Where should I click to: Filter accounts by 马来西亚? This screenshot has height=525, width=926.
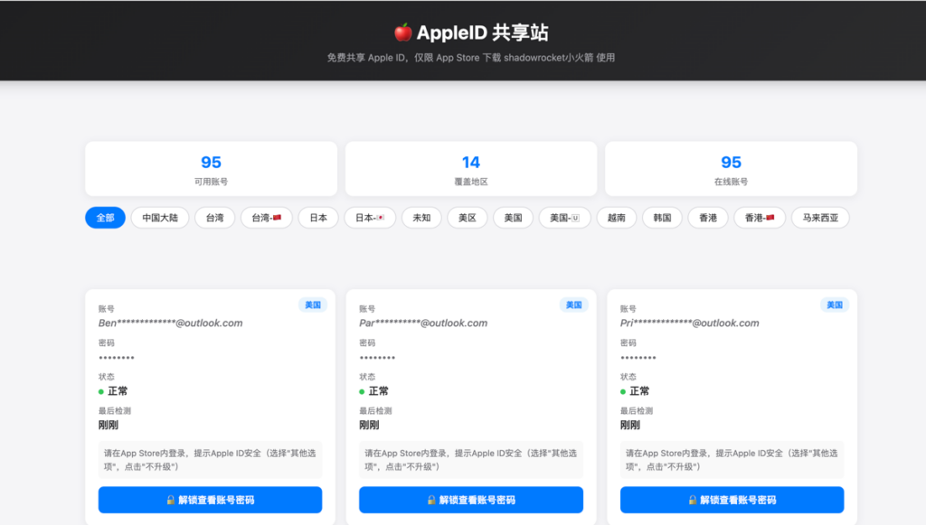click(820, 218)
